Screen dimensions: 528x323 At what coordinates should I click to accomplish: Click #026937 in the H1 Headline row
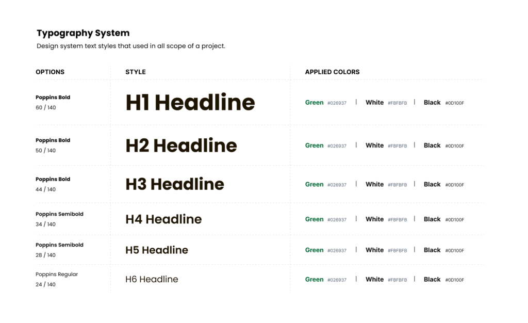coord(337,103)
